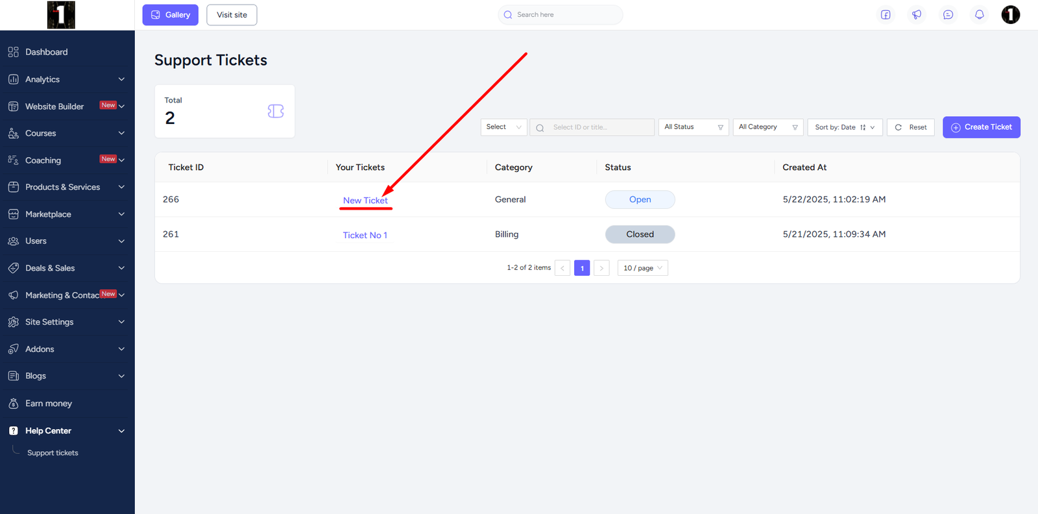Click the Facebook icon in top bar

pyautogui.click(x=886, y=15)
